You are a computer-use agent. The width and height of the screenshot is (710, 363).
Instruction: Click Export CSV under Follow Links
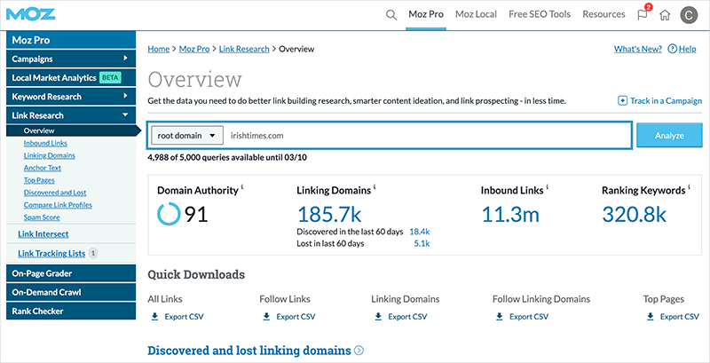[x=296, y=317]
